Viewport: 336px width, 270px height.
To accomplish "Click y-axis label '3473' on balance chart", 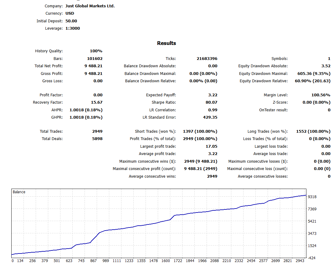I will pos(312,234).
